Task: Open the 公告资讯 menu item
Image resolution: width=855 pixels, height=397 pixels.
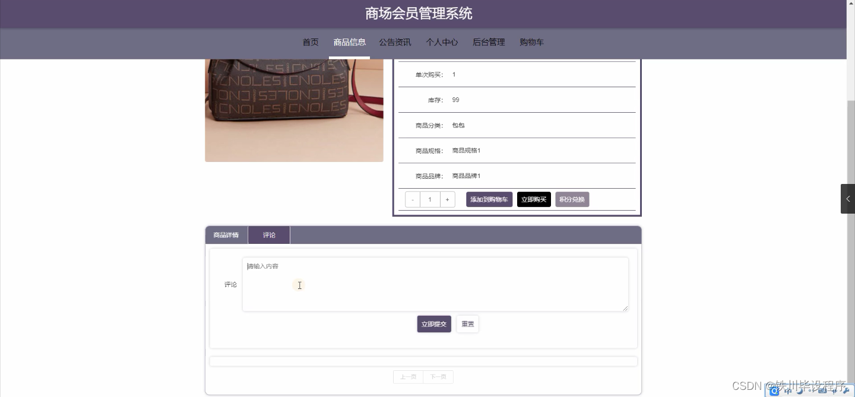Action: pos(395,42)
